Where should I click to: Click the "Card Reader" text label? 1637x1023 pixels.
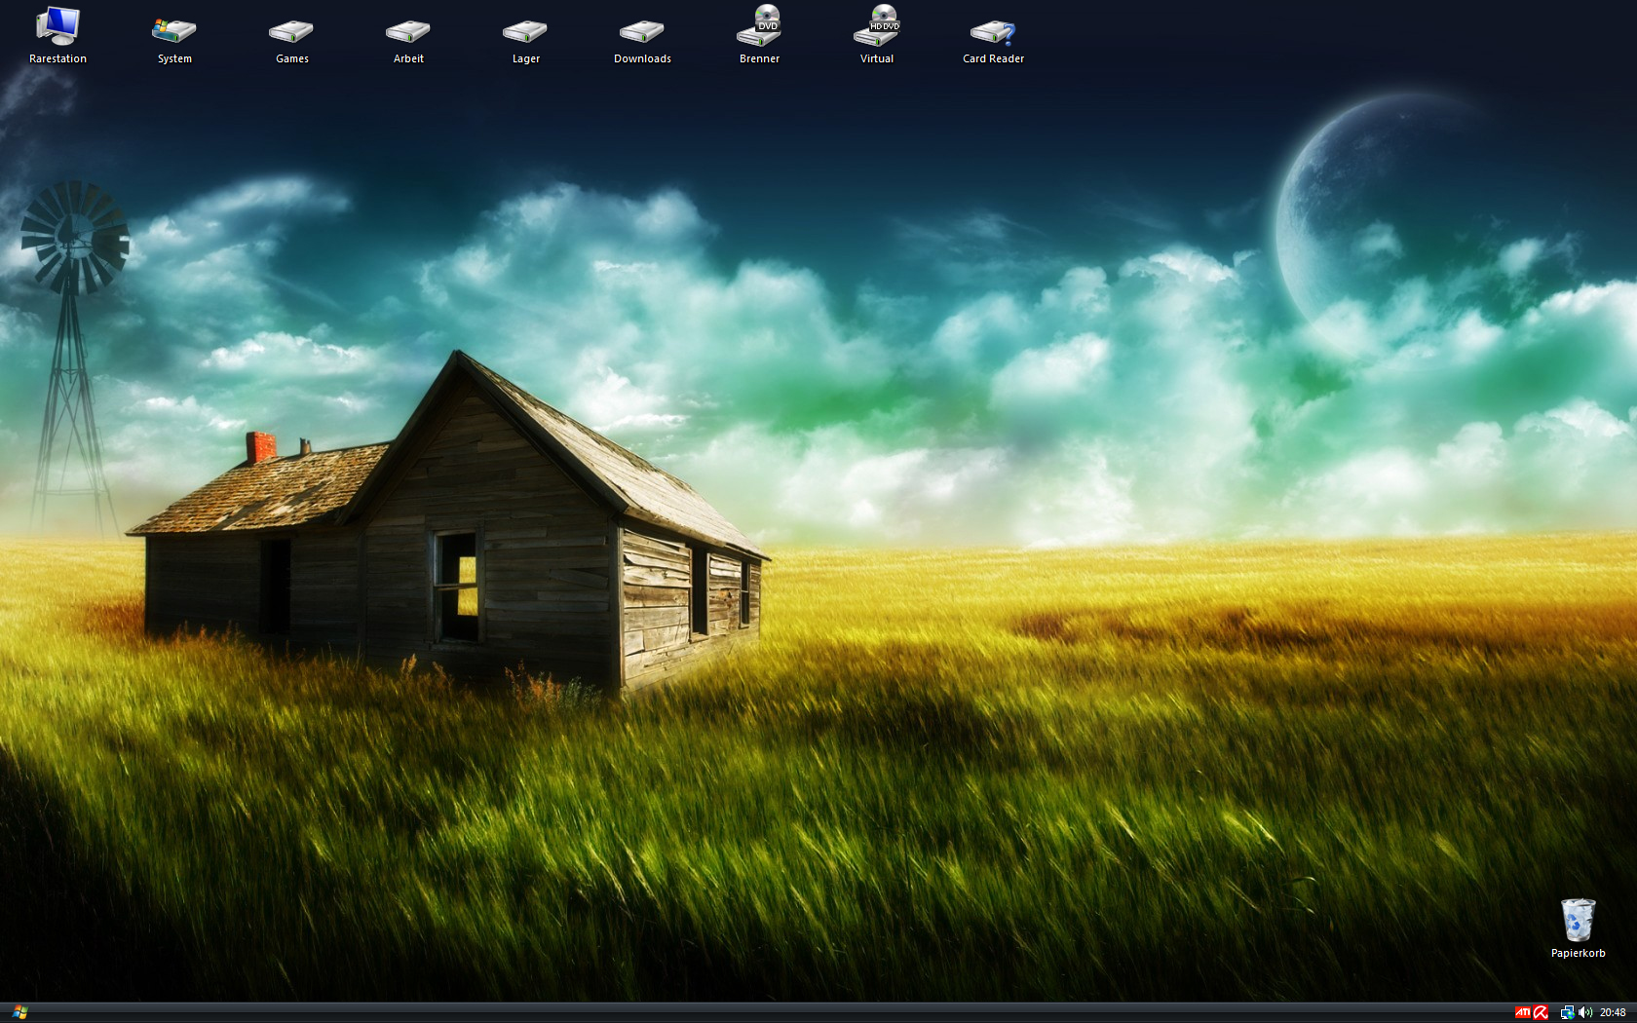(x=993, y=58)
